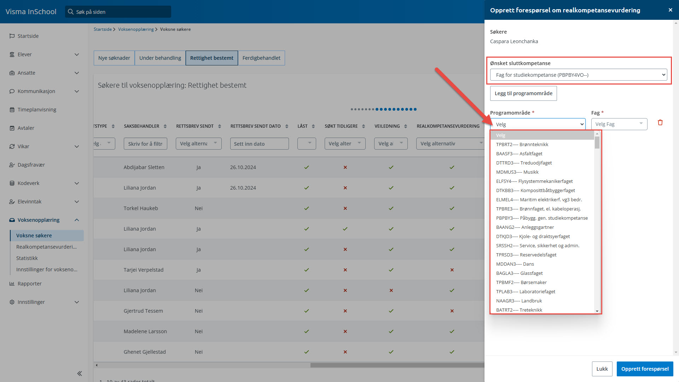Click the Dagsfravær person-check icon
This screenshot has width=679, height=382.
(x=12, y=165)
